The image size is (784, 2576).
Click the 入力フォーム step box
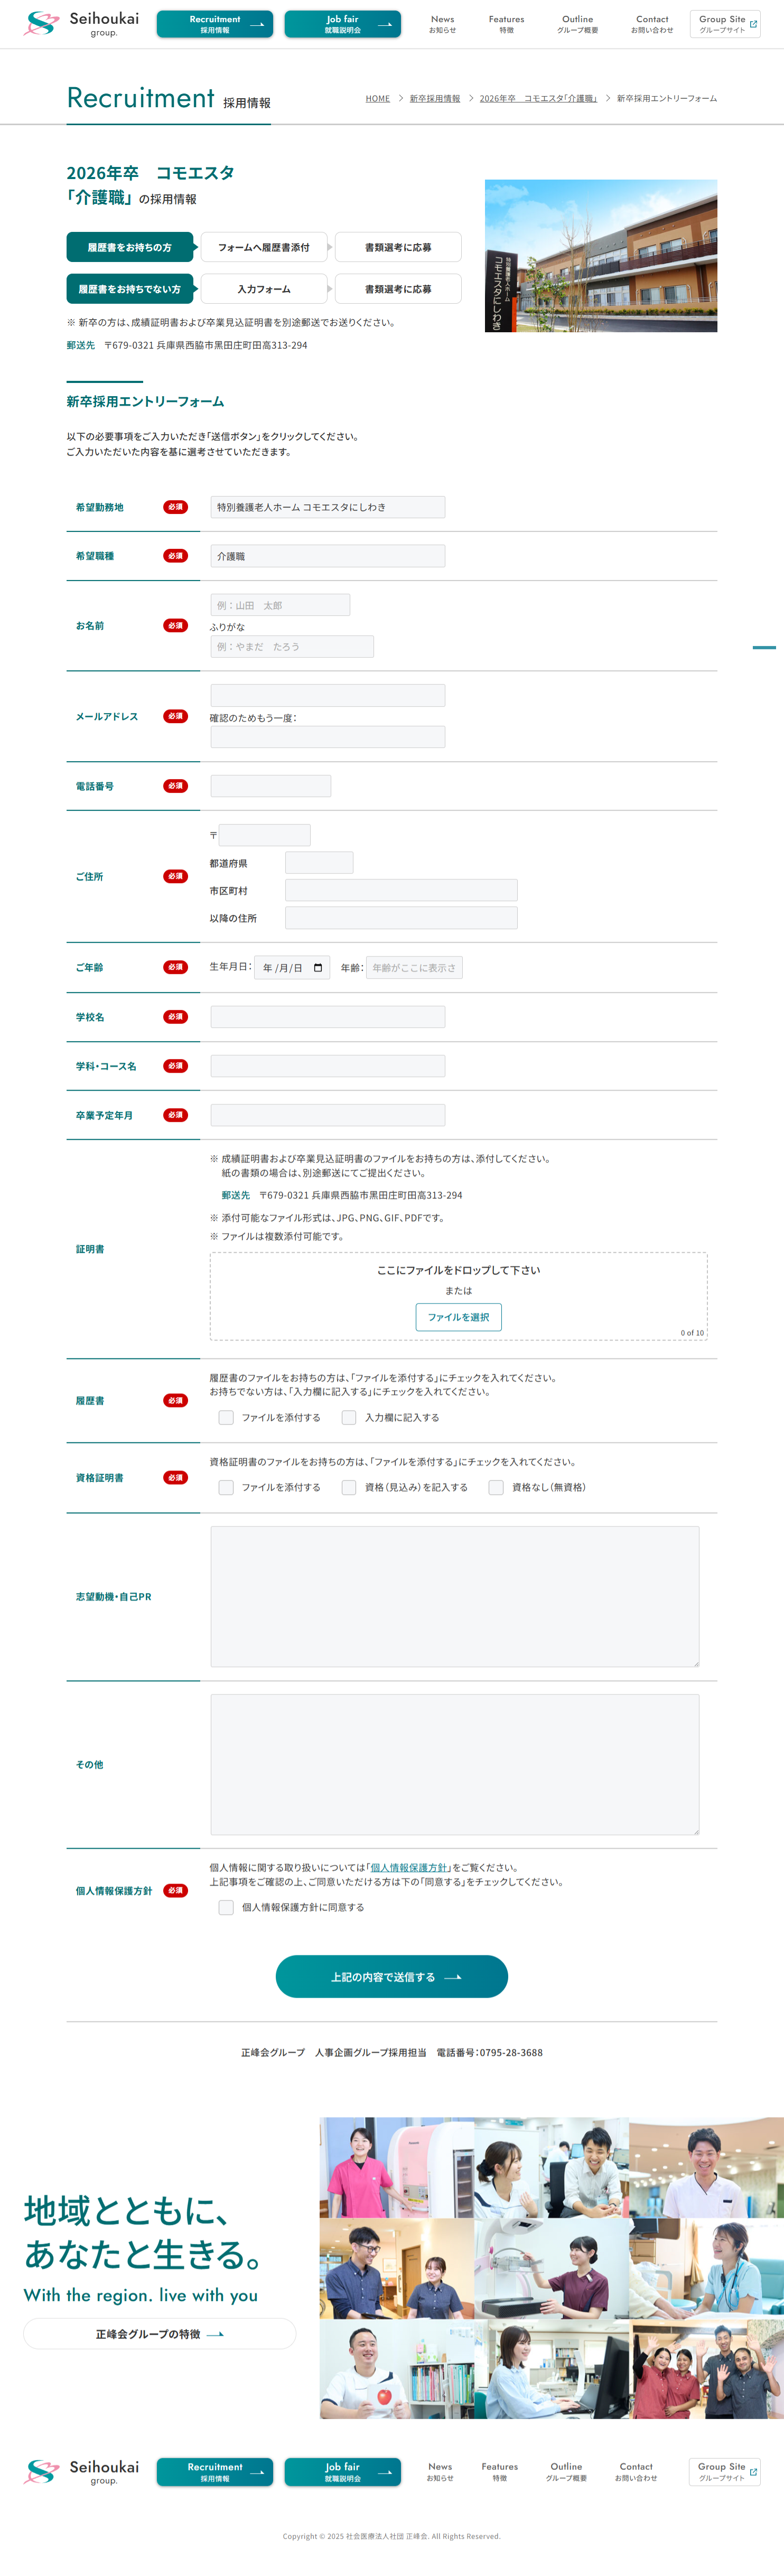tap(264, 289)
